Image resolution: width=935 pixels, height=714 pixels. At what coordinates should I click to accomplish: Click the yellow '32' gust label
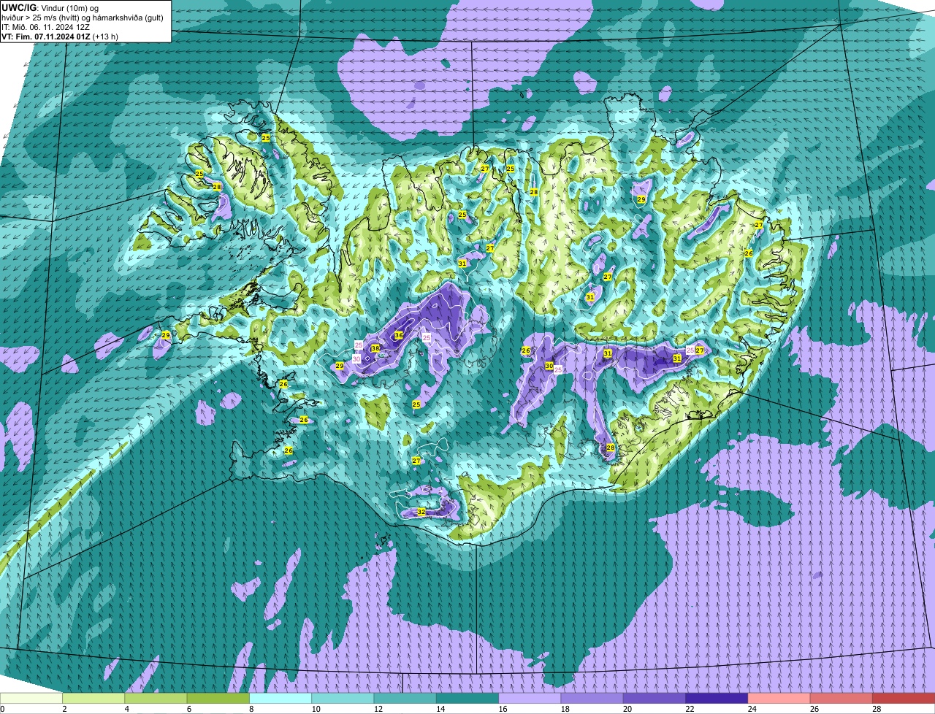tap(421, 512)
